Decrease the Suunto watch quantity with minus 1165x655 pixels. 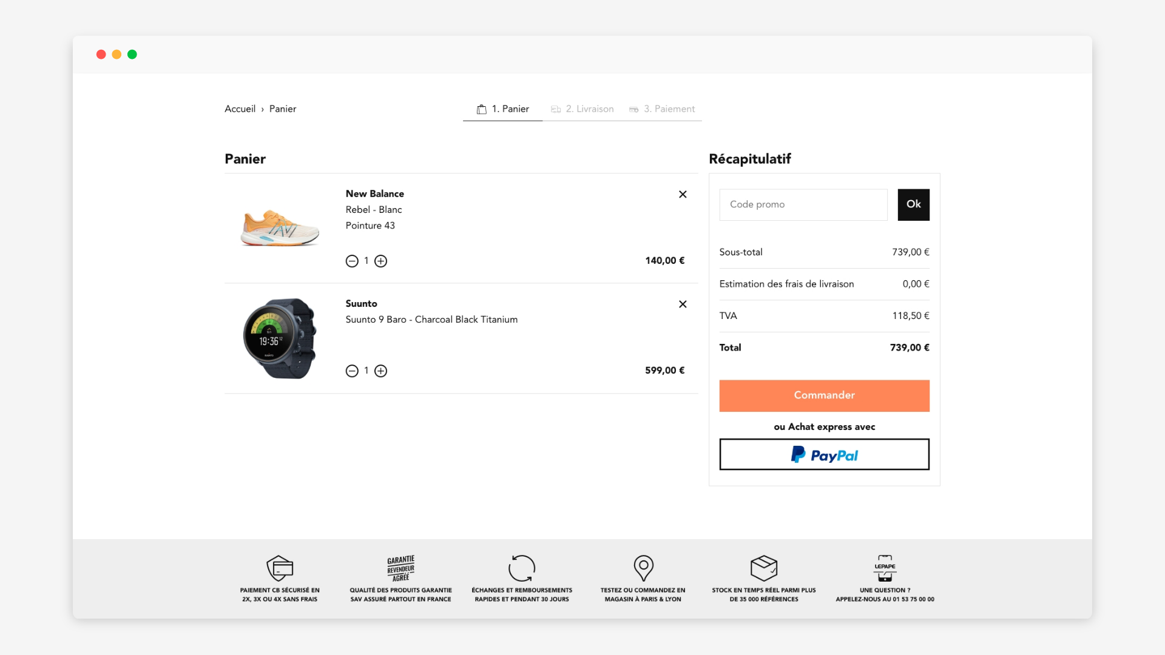click(352, 371)
